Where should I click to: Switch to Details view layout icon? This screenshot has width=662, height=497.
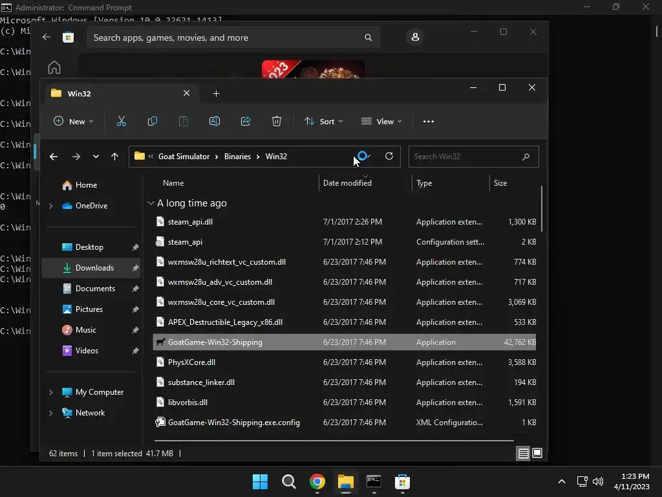click(523, 454)
